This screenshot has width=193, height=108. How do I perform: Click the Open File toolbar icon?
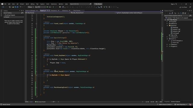13,7
